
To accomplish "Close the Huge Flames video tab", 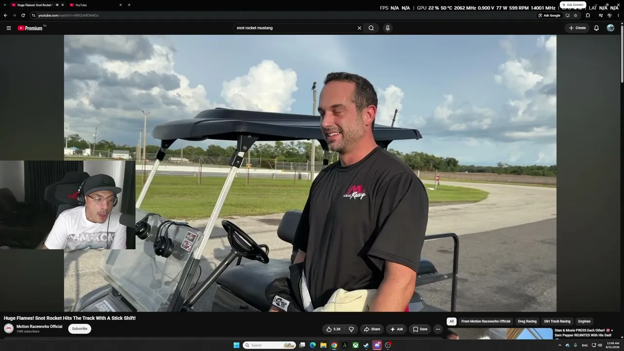I will 62,5.
